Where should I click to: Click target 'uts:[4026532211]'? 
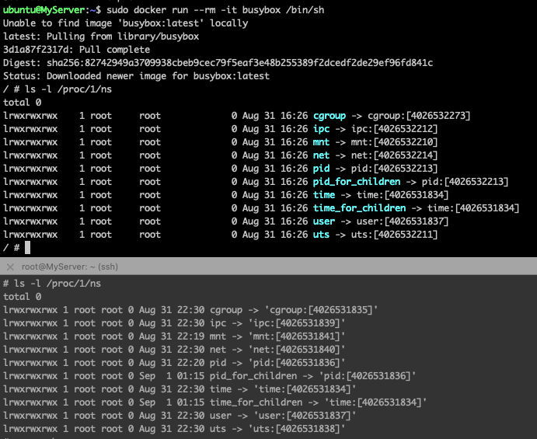point(394,235)
